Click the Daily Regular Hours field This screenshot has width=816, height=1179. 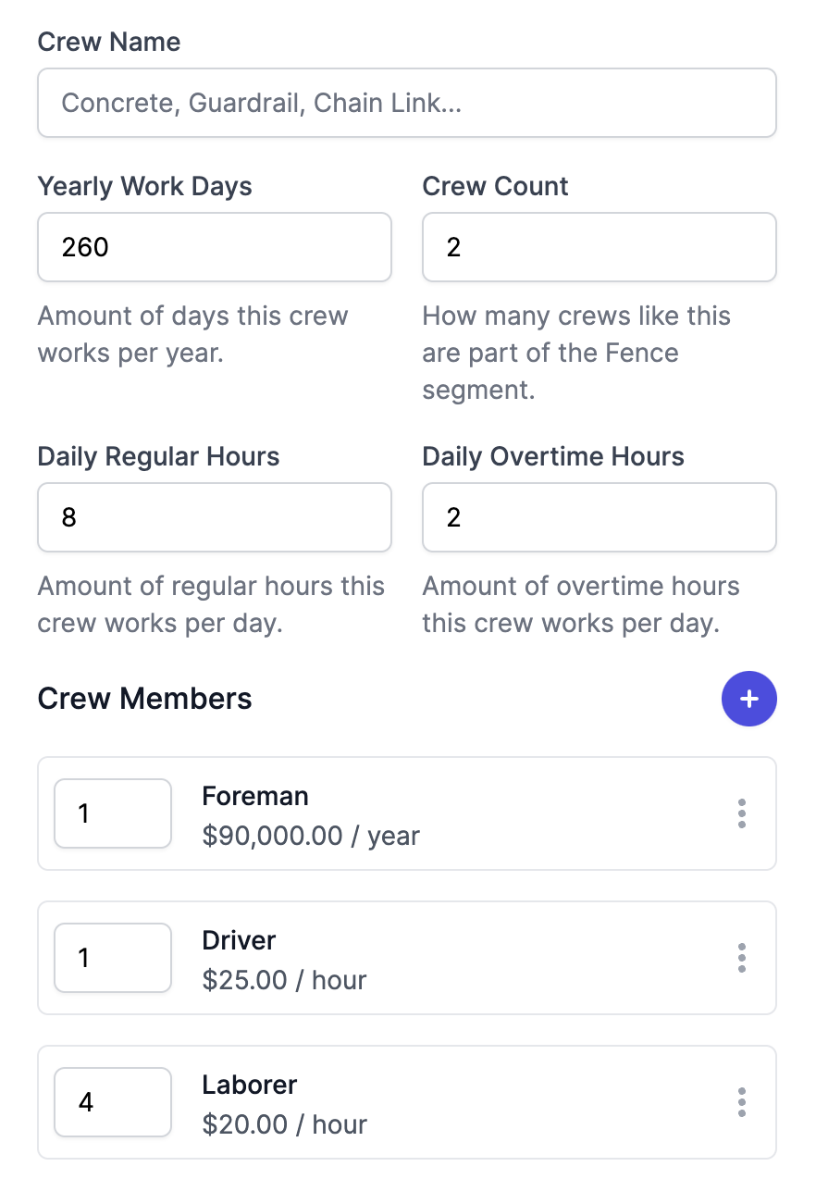214,517
